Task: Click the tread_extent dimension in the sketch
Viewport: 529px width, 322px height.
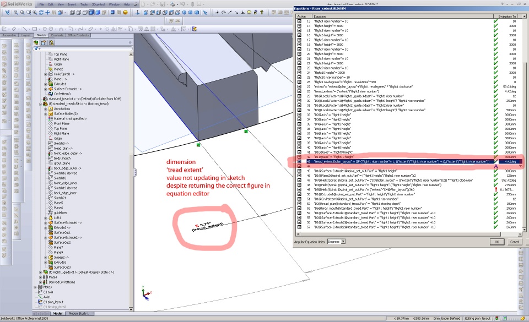Action: (x=208, y=227)
